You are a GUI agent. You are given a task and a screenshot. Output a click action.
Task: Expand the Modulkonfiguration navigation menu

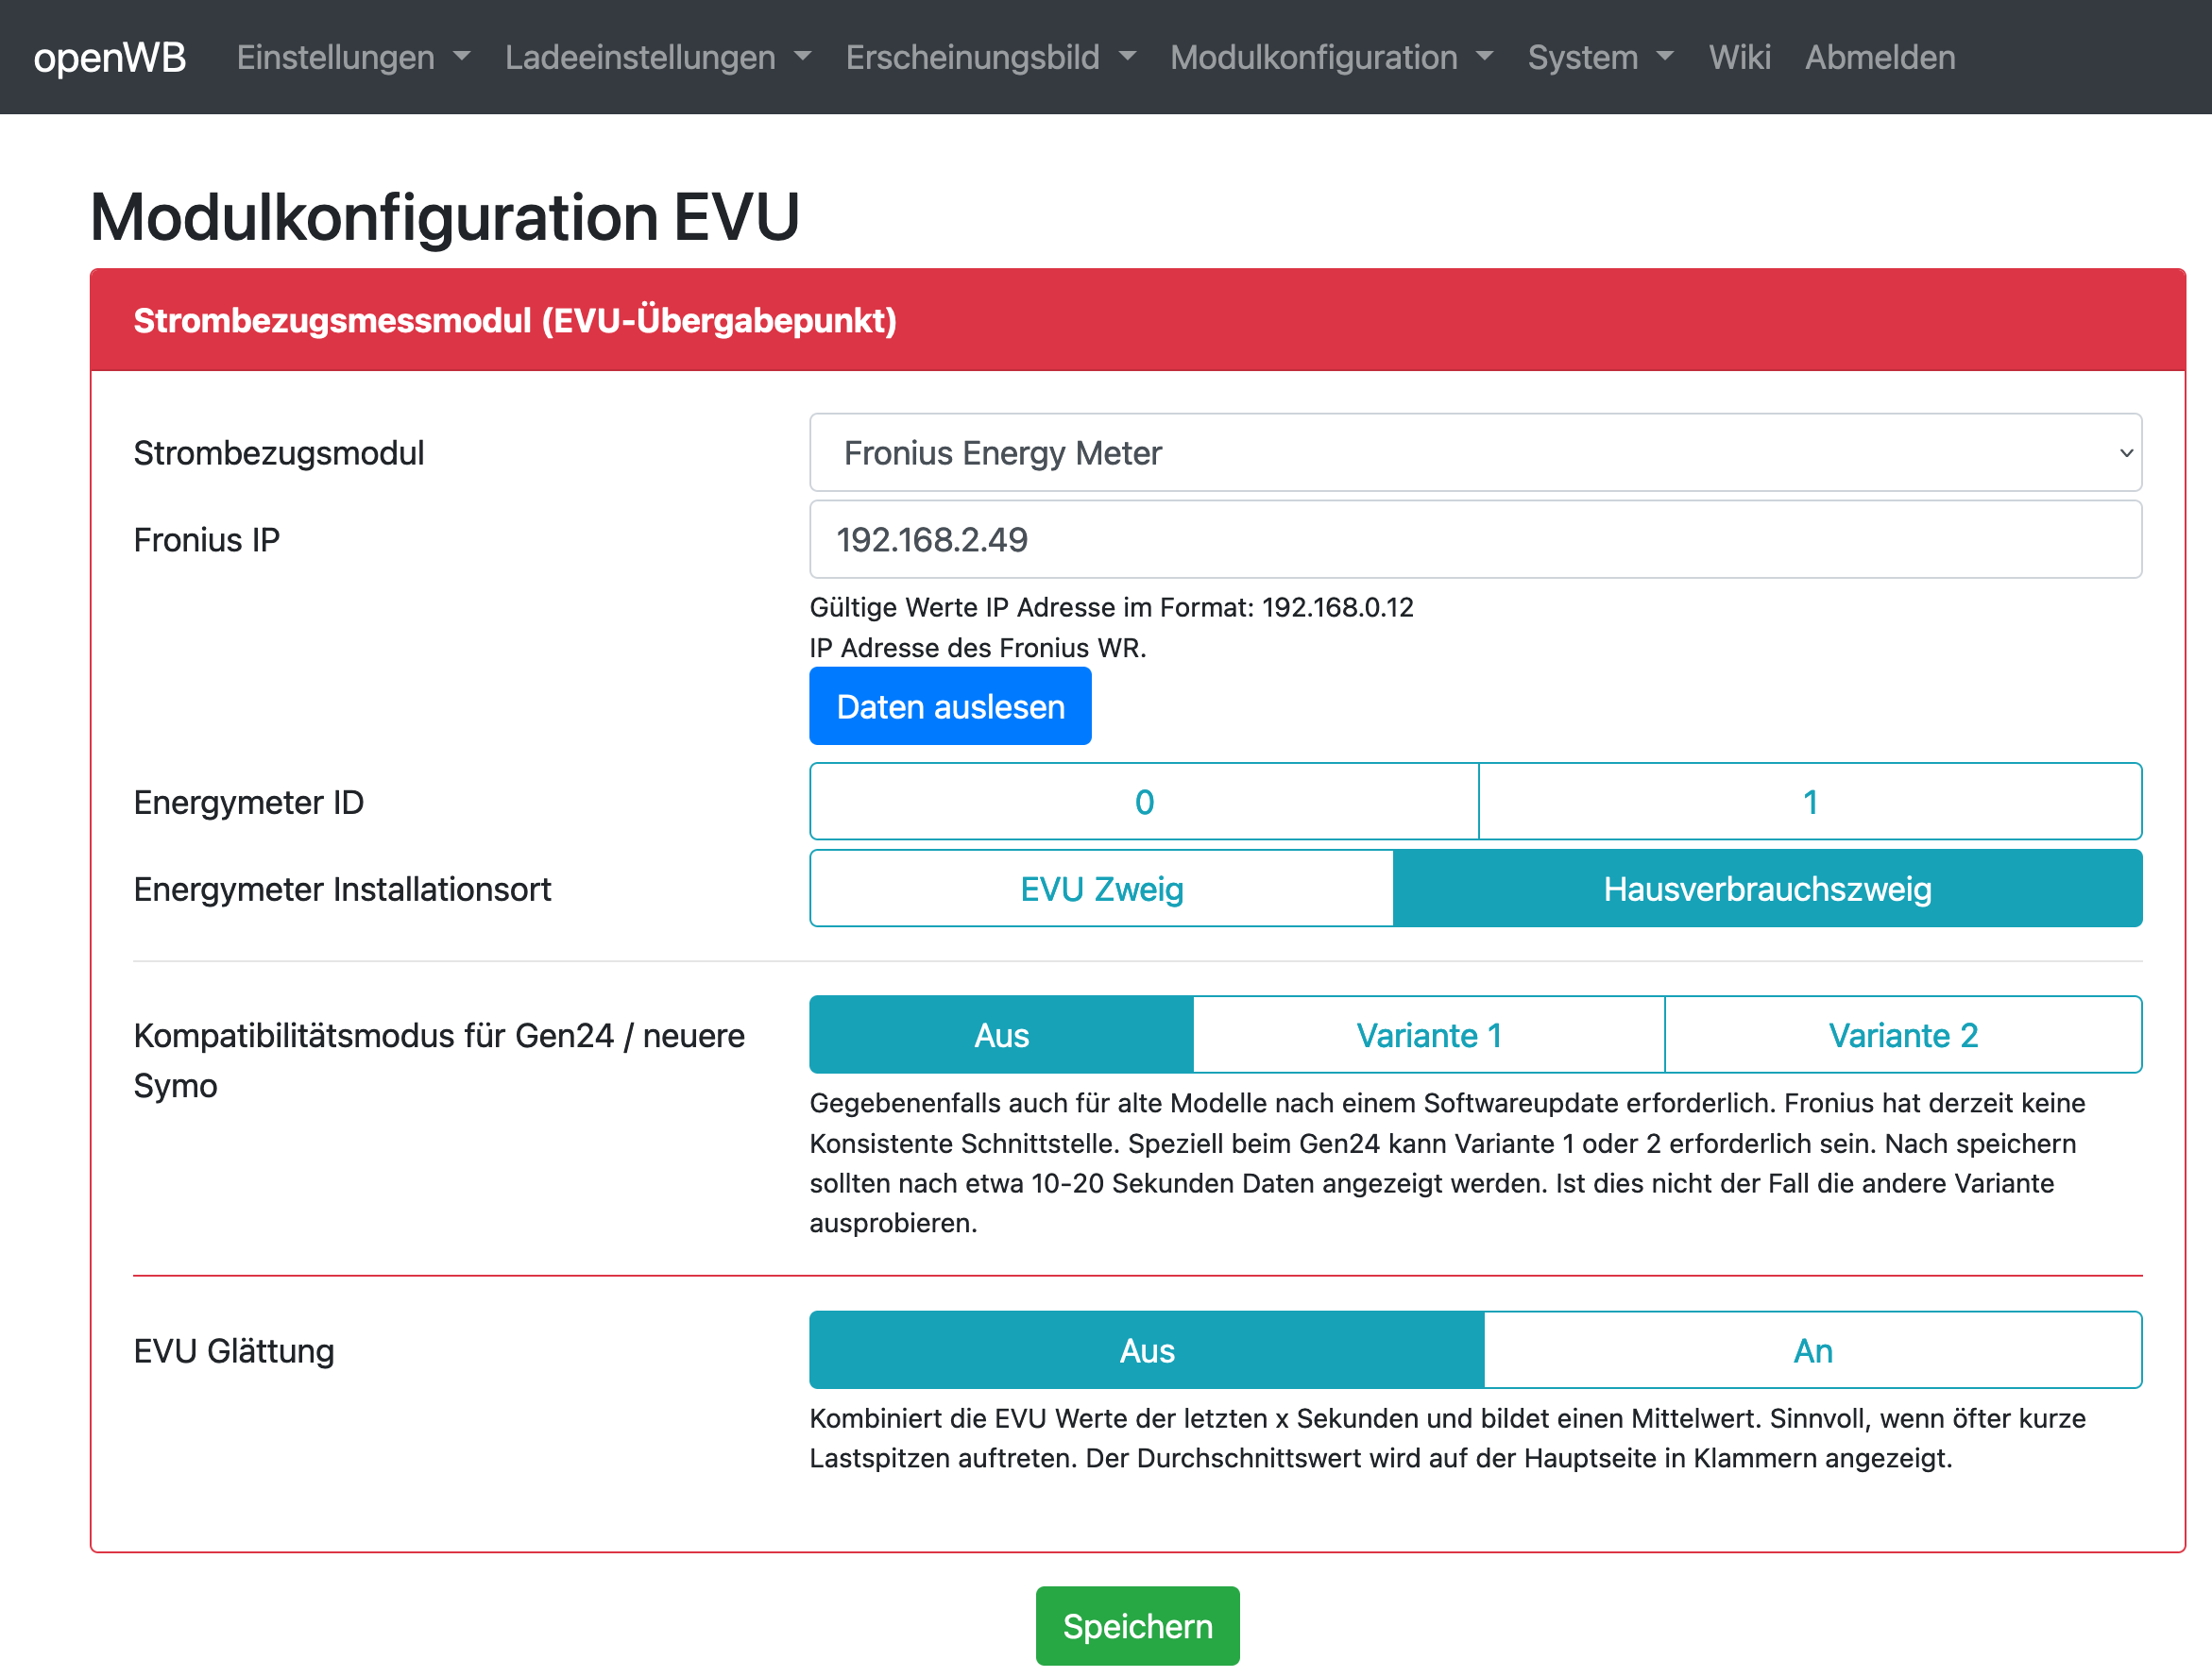(1331, 57)
